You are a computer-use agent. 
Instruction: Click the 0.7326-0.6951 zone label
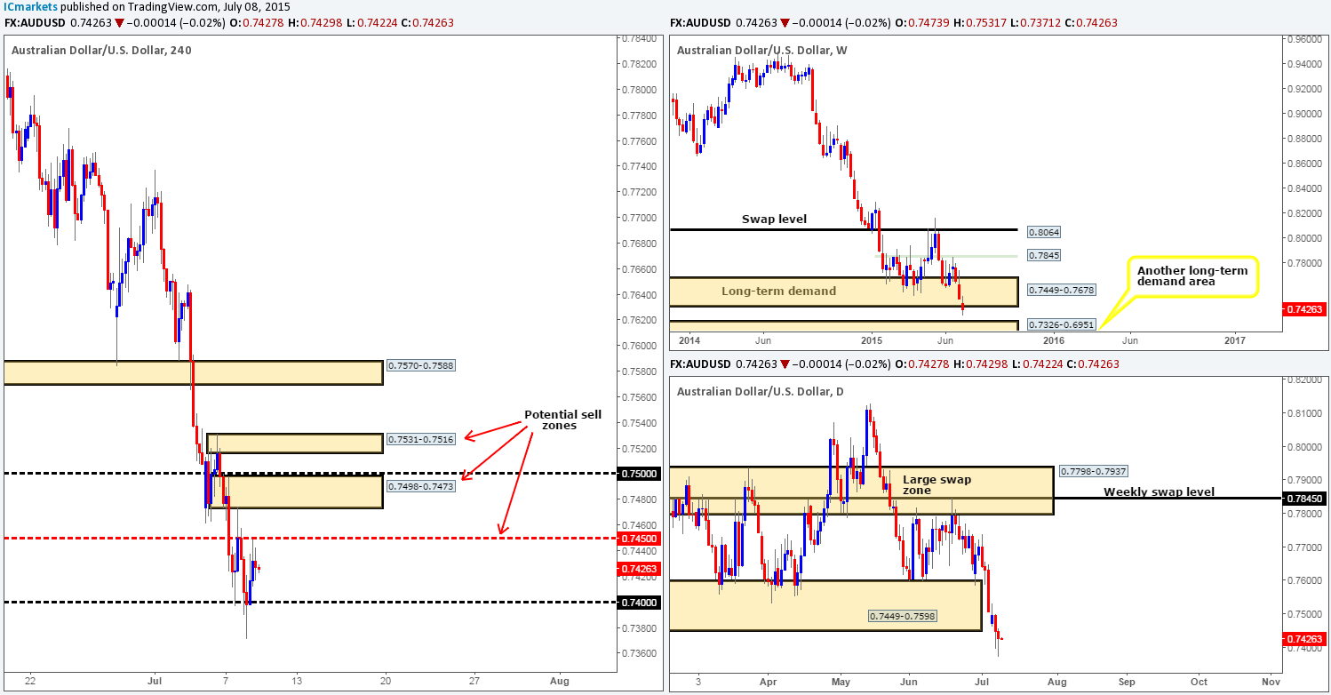(1062, 324)
